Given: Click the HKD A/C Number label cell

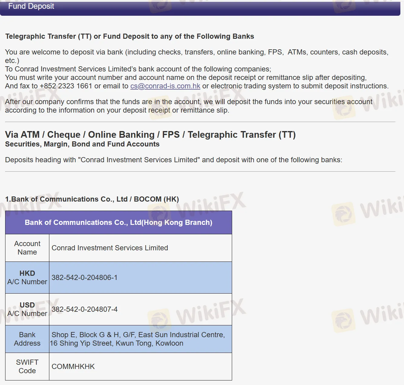Looking at the screenshot, I should tap(27, 278).
